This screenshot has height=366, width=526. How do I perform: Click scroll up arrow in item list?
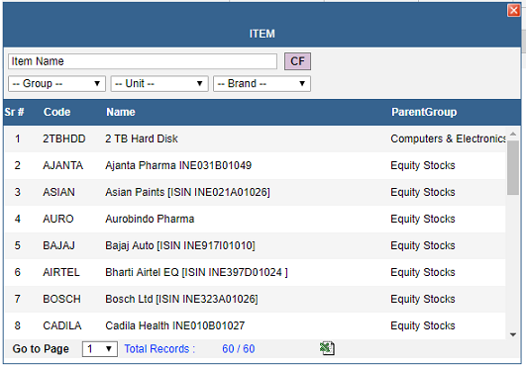513,134
